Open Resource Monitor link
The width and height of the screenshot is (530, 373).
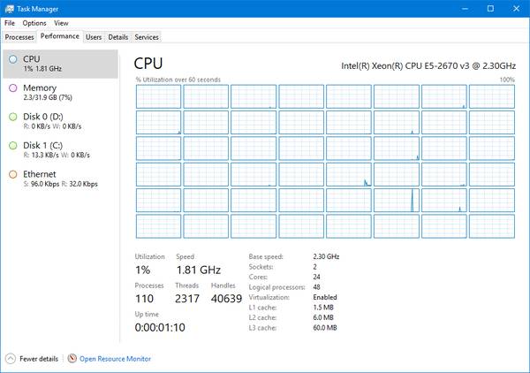pyautogui.click(x=115, y=359)
